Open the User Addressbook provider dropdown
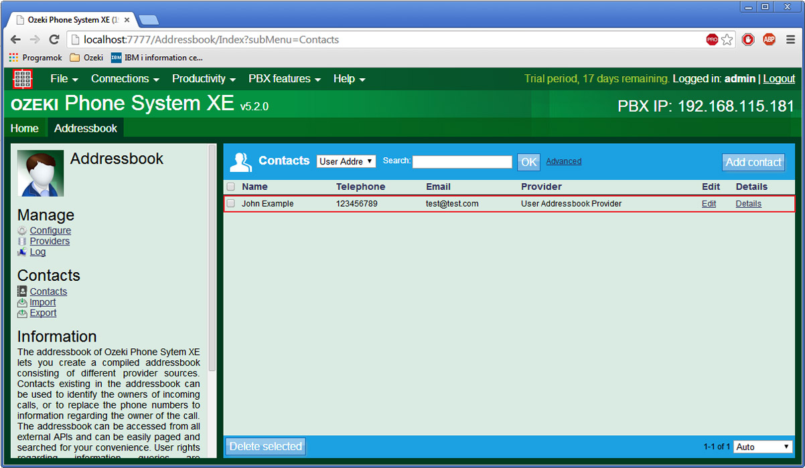The height and width of the screenshot is (468, 805). tap(346, 161)
